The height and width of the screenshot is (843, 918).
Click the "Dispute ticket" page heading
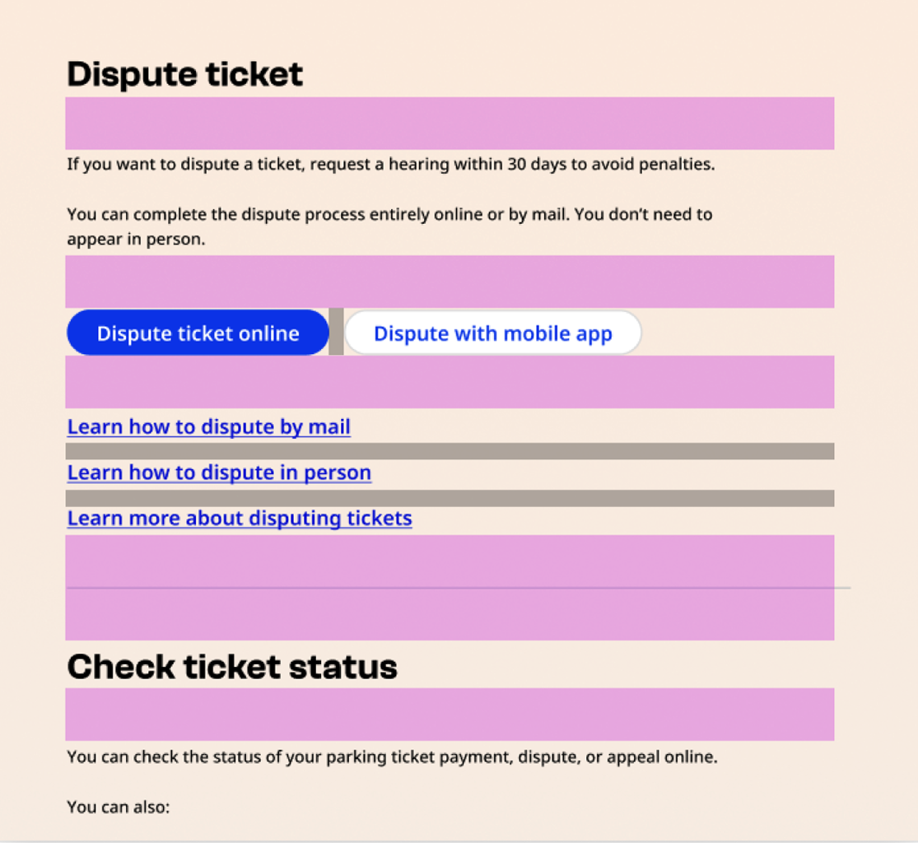point(184,74)
